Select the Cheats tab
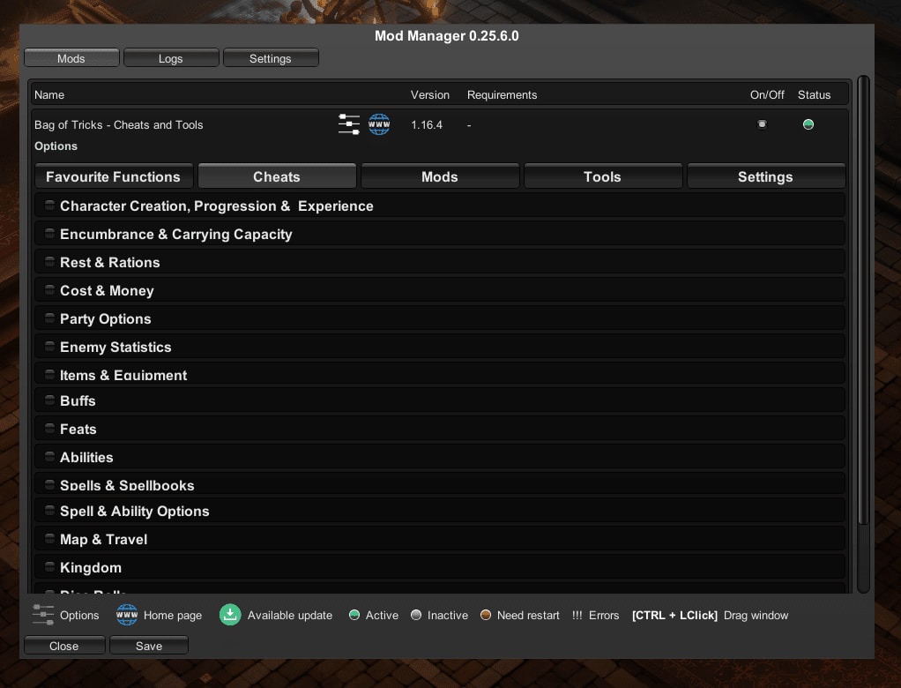The height and width of the screenshot is (688, 901). pos(277,176)
